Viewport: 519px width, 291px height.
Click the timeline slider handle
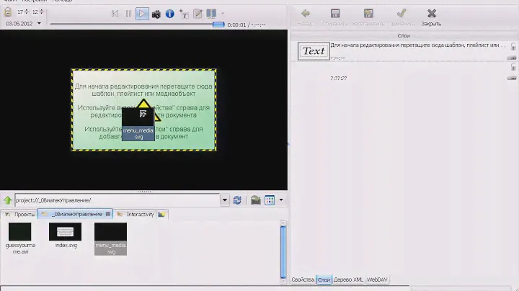[218, 24]
